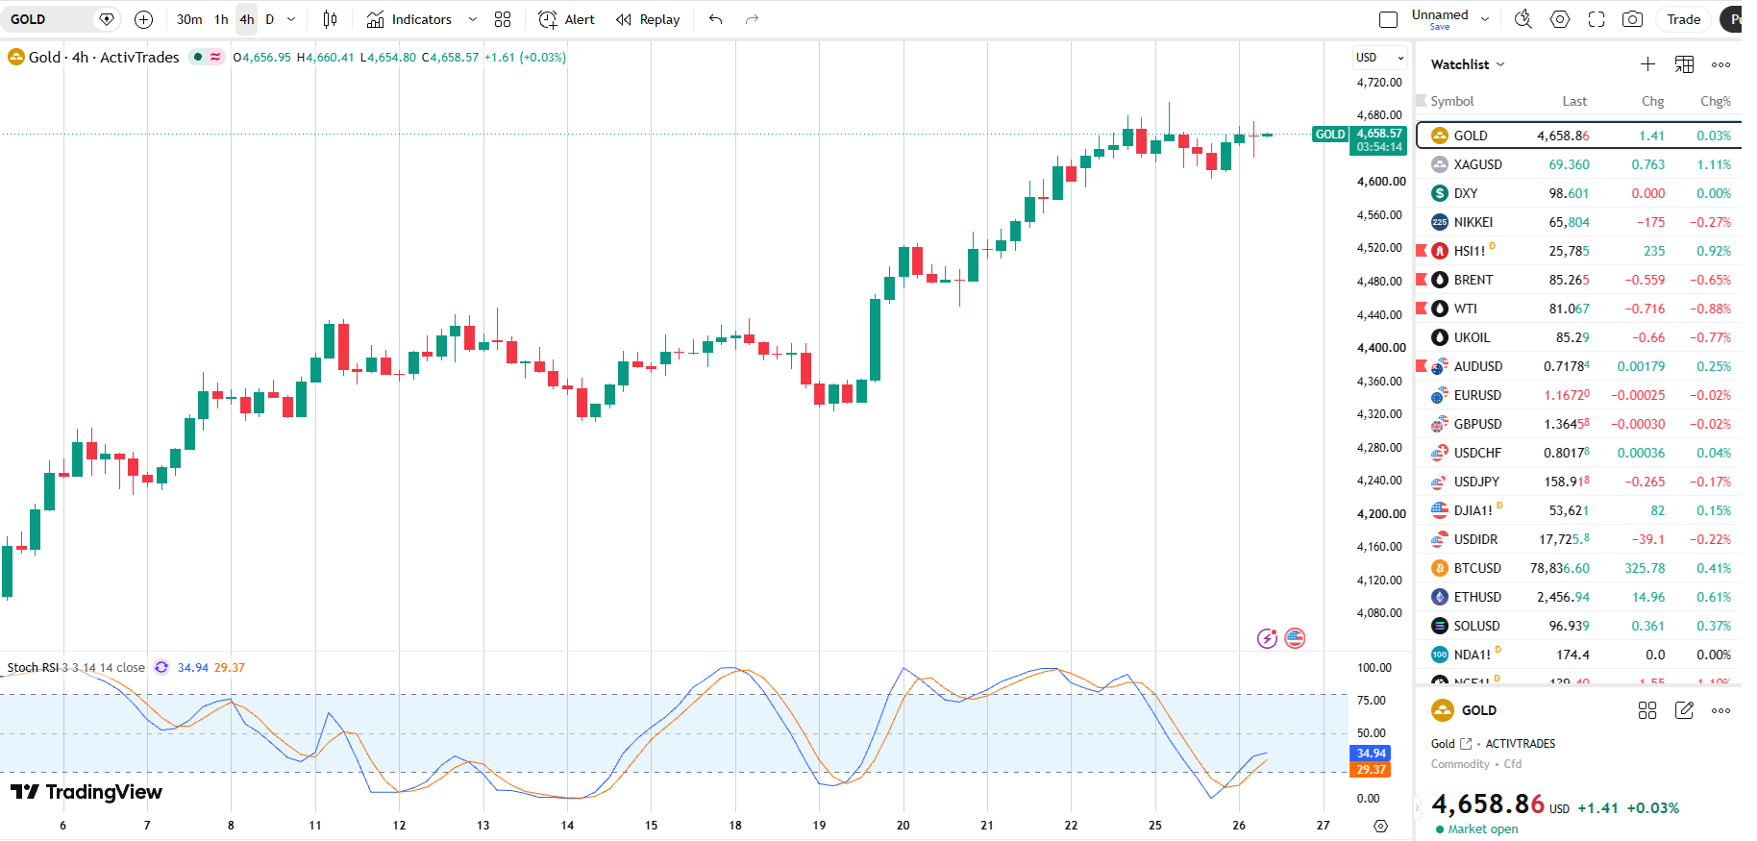The width and height of the screenshot is (1757, 841).
Task: Take a chart snapshot with the camera icon
Action: (x=1632, y=19)
